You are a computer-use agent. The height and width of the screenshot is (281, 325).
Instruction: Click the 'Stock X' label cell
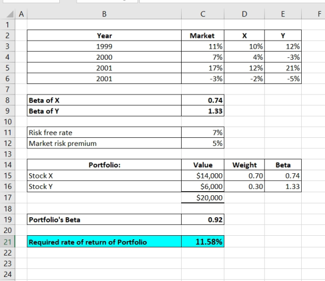tap(104, 176)
